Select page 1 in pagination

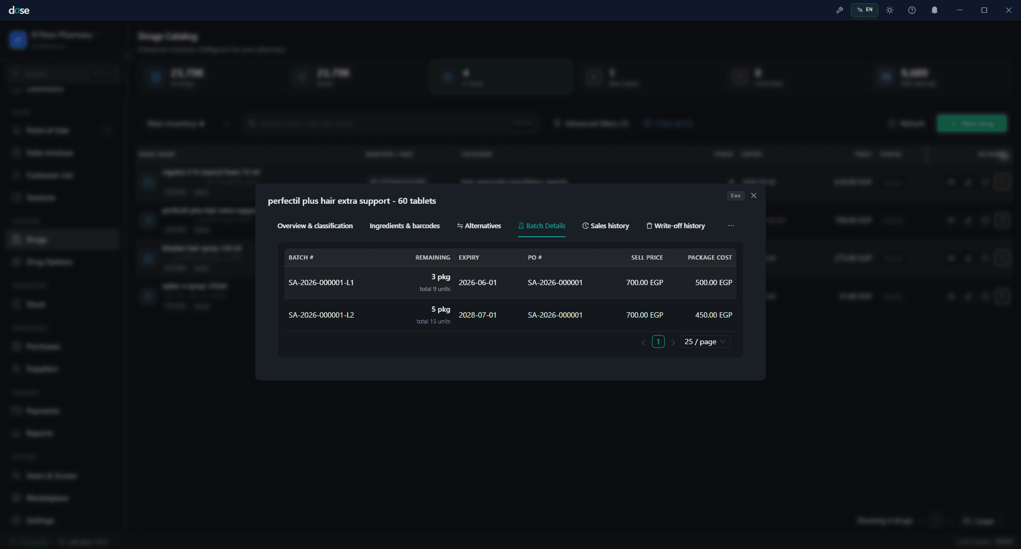coord(658,342)
